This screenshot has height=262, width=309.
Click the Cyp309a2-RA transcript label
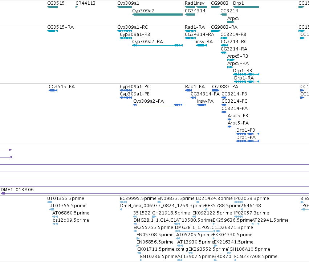coord(148,42)
